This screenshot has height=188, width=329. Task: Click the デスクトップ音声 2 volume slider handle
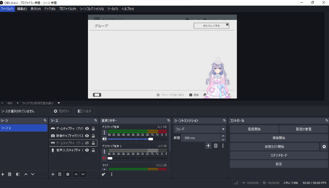click(110, 158)
